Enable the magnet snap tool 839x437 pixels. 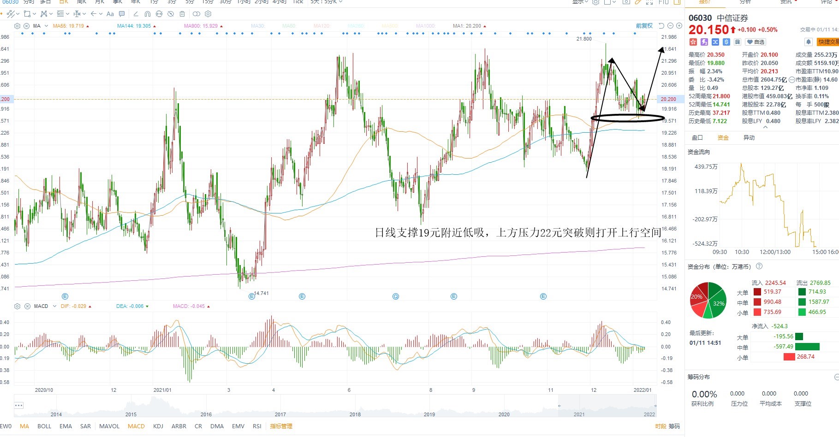147,14
